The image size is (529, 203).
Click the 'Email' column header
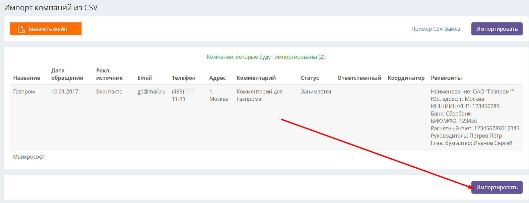(x=144, y=78)
